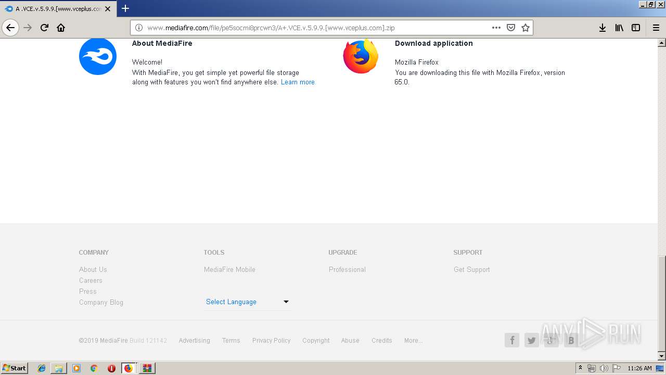Image resolution: width=666 pixels, height=375 pixels.
Task: Open the Downloads panel arrow
Action: [603, 28]
